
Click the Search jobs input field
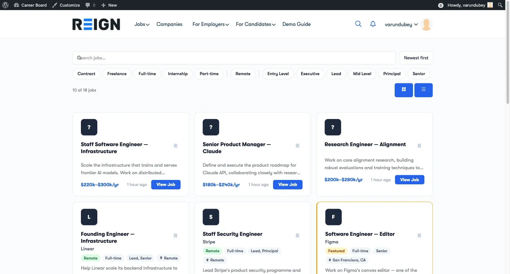[x=234, y=58]
